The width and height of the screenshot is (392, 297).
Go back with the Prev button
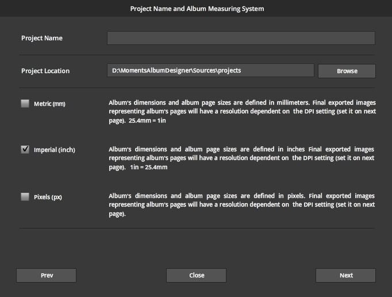pyautogui.click(x=46, y=276)
